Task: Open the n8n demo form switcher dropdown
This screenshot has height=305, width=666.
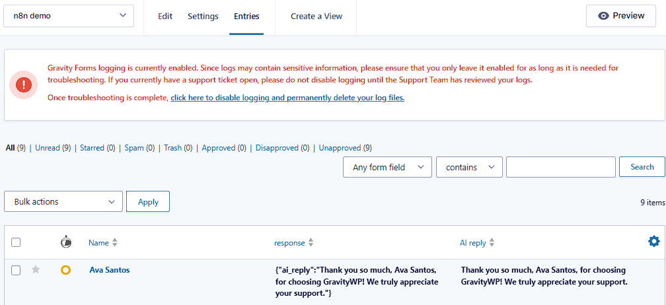Action: pos(69,16)
